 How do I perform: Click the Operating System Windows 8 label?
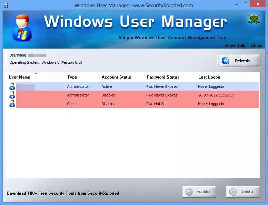click(46, 62)
